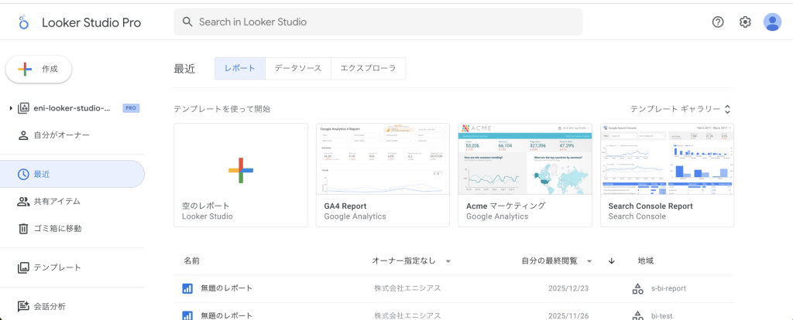Click the colorful plus icon on 作成

(x=25, y=70)
